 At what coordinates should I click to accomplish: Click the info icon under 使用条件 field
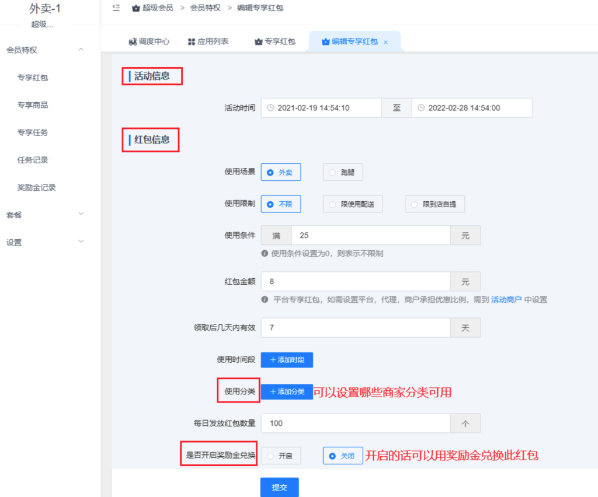pos(265,254)
